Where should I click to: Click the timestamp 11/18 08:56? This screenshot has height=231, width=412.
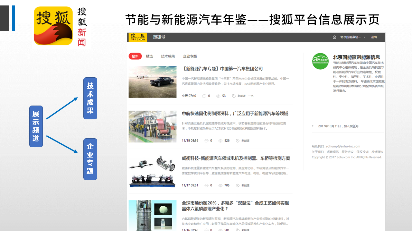click(190, 141)
